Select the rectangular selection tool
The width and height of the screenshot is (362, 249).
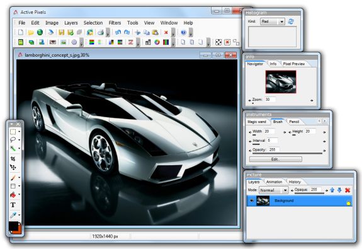[x=13, y=132]
